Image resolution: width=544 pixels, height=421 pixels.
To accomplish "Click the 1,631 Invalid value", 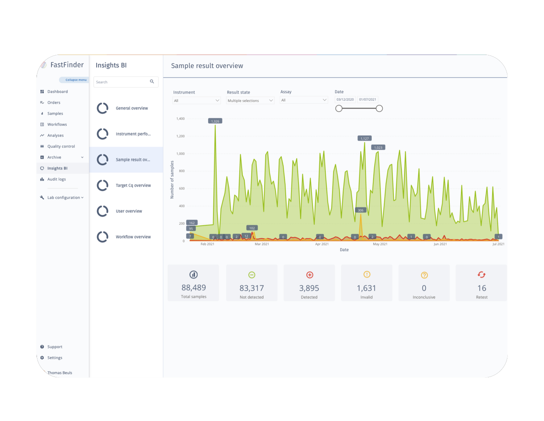I will (x=366, y=288).
